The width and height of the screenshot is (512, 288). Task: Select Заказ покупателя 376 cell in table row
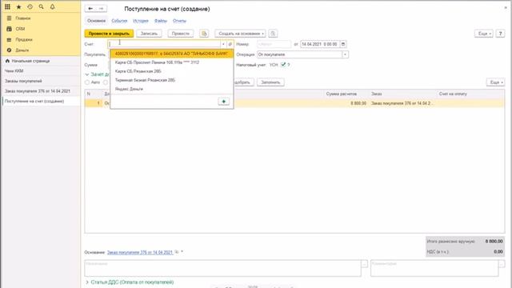[402, 103]
